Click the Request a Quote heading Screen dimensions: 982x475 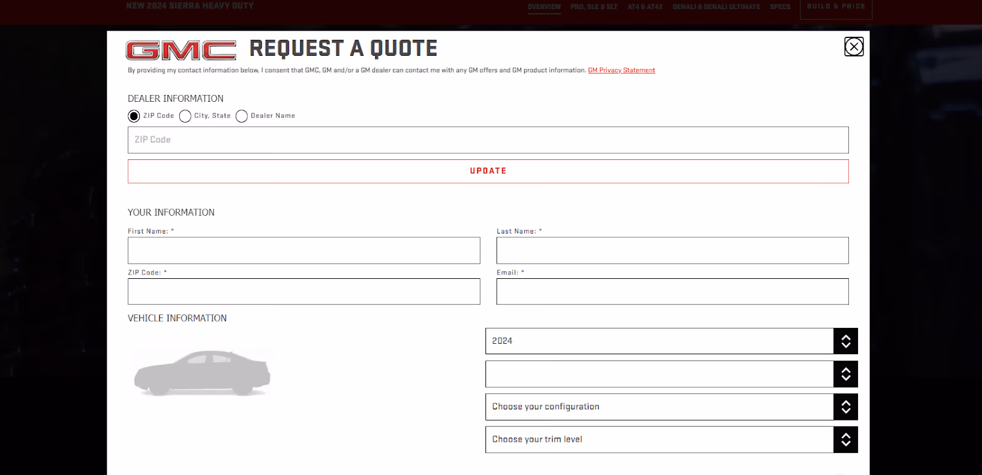click(x=343, y=48)
